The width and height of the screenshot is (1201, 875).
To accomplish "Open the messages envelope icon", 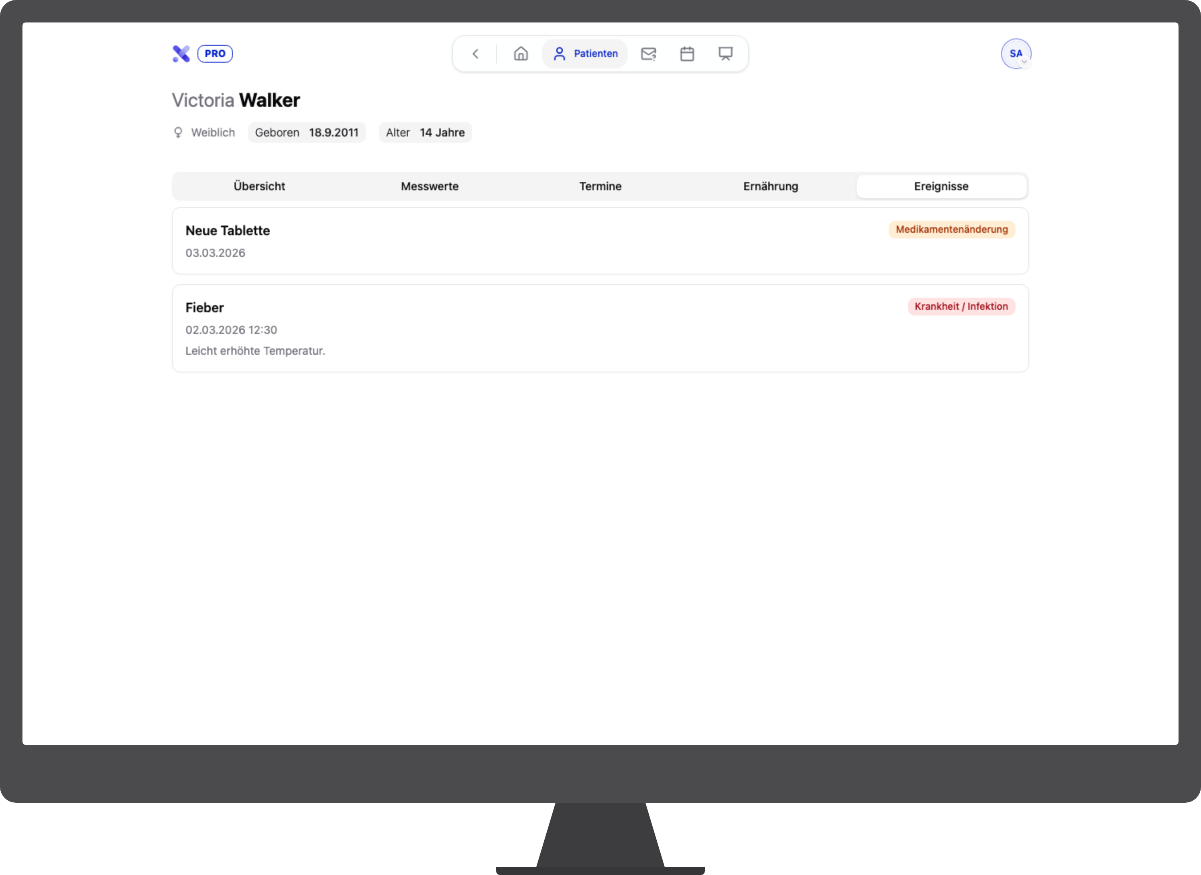I will pyautogui.click(x=649, y=53).
